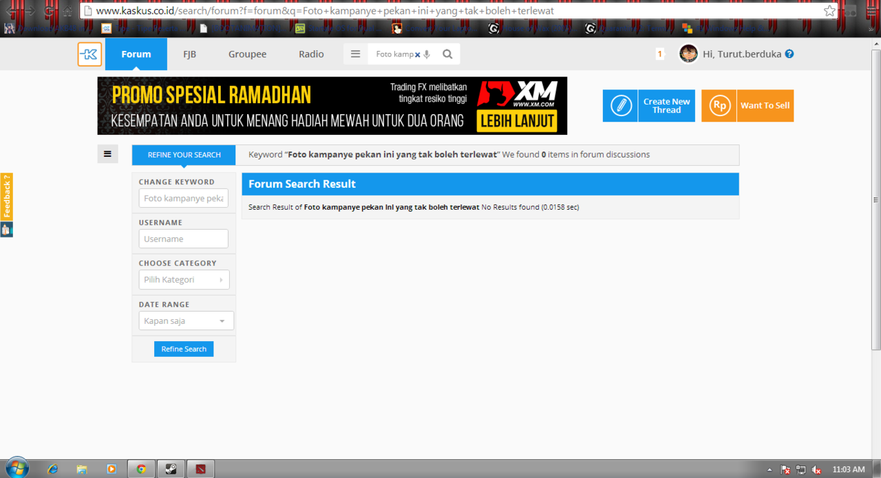Activate the voice search microphone
Screen dimensions: 881x478
(427, 54)
